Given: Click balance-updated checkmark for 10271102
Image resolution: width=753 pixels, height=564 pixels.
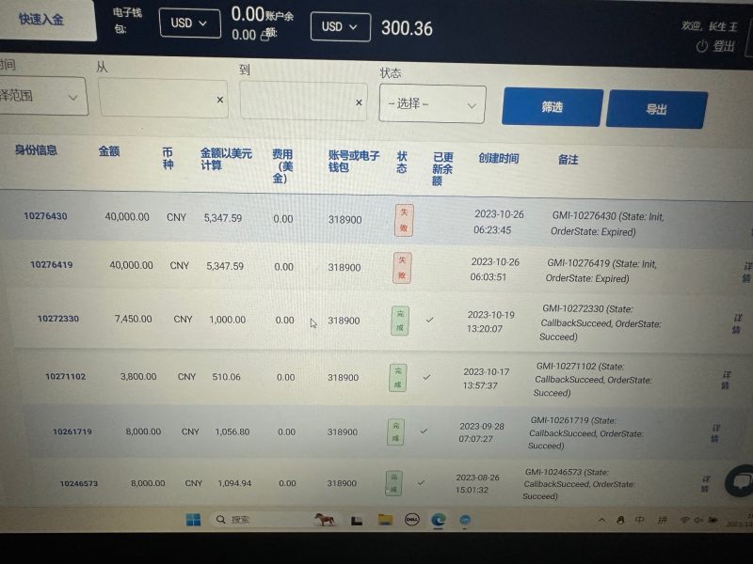Looking at the screenshot, I should 426,378.
